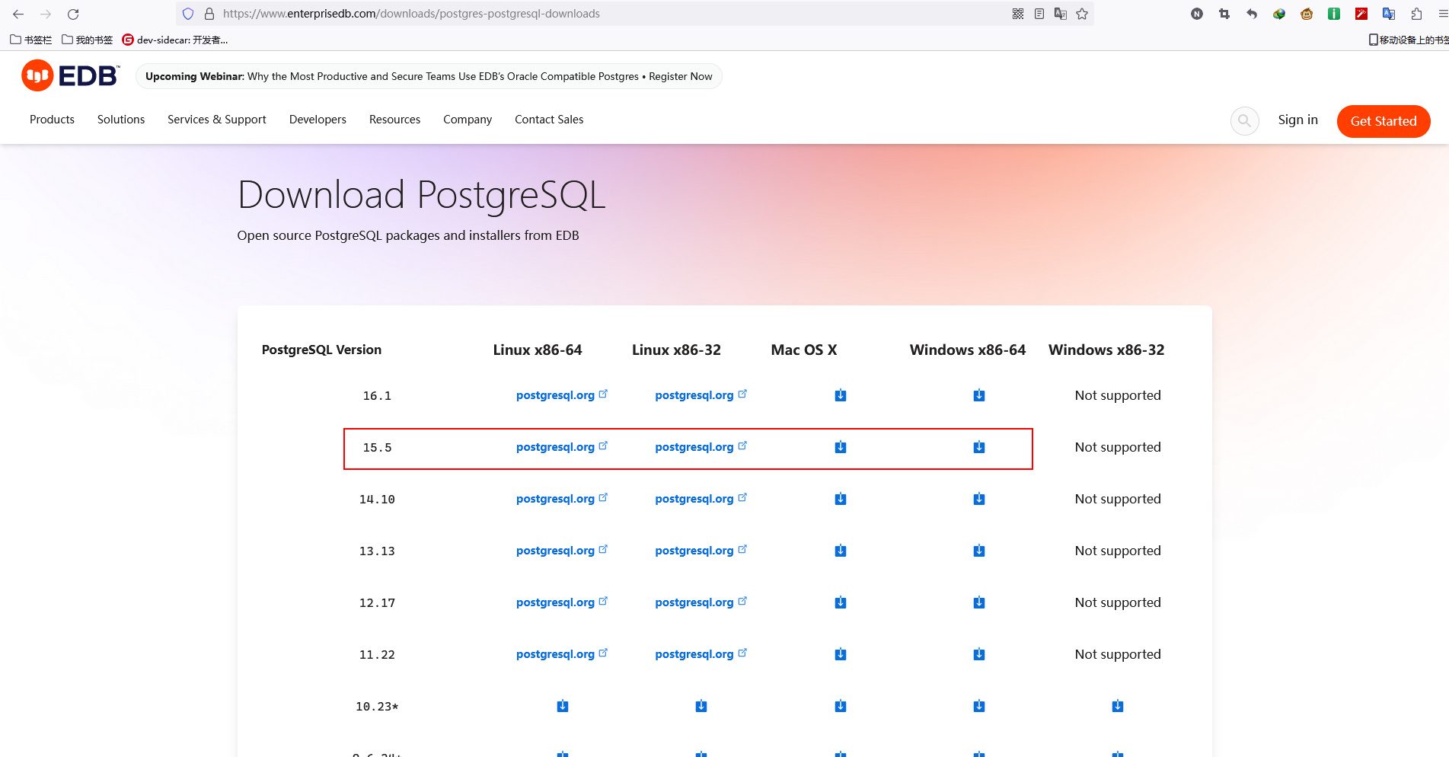The image size is (1449, 757).
Task: Open the Upcoming Webinar Register Now banner
Action: pyautogui.click(x=429, y=76)
